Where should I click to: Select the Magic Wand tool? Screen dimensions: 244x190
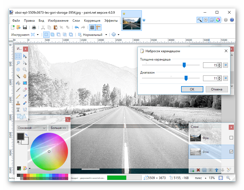[x=18, y=76]
